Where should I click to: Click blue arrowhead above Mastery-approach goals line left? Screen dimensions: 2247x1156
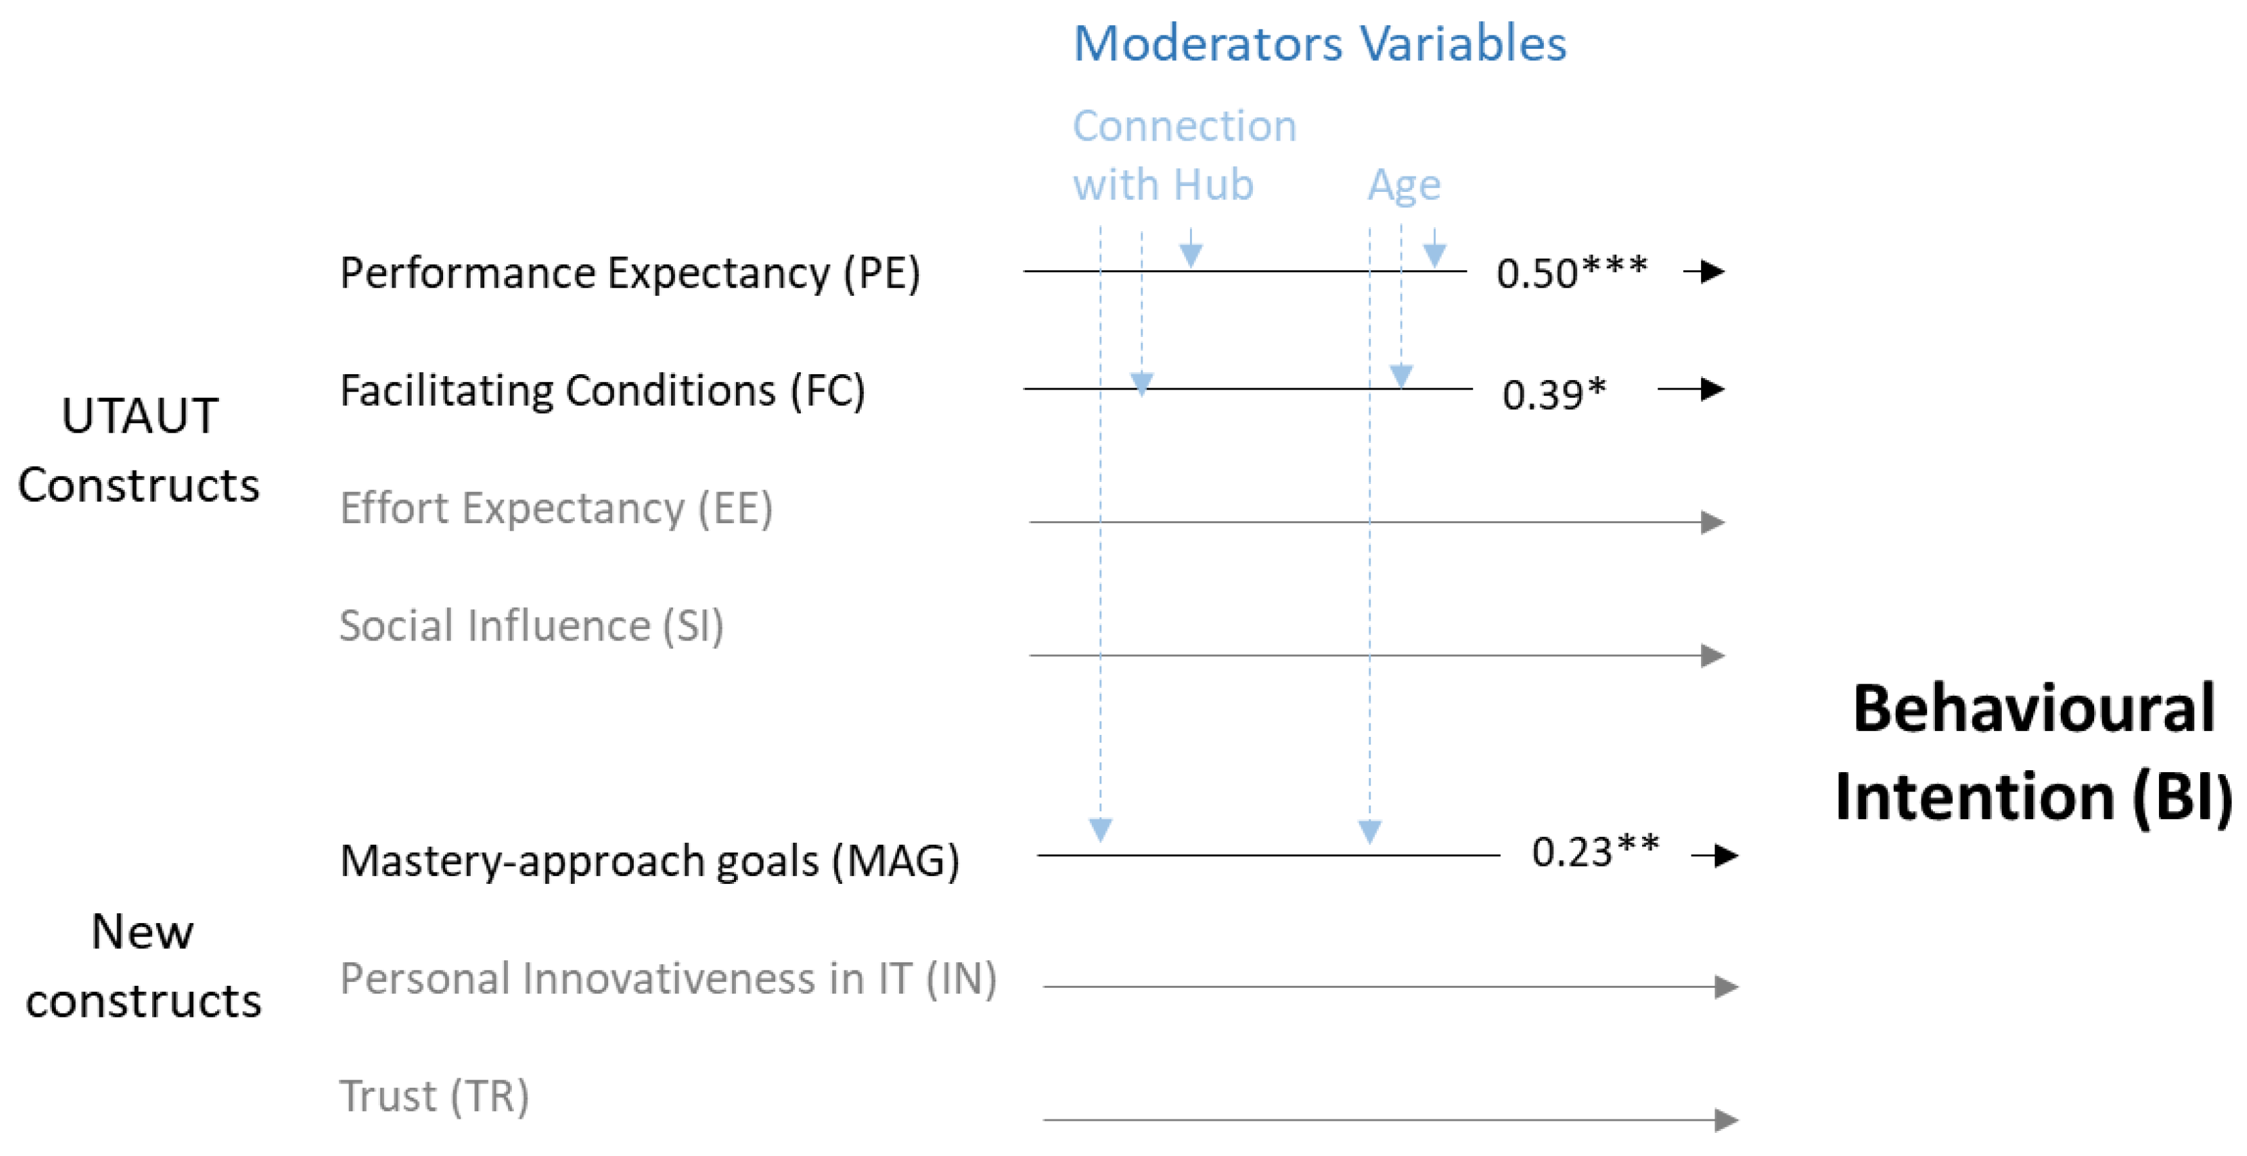click(1101, 830)
